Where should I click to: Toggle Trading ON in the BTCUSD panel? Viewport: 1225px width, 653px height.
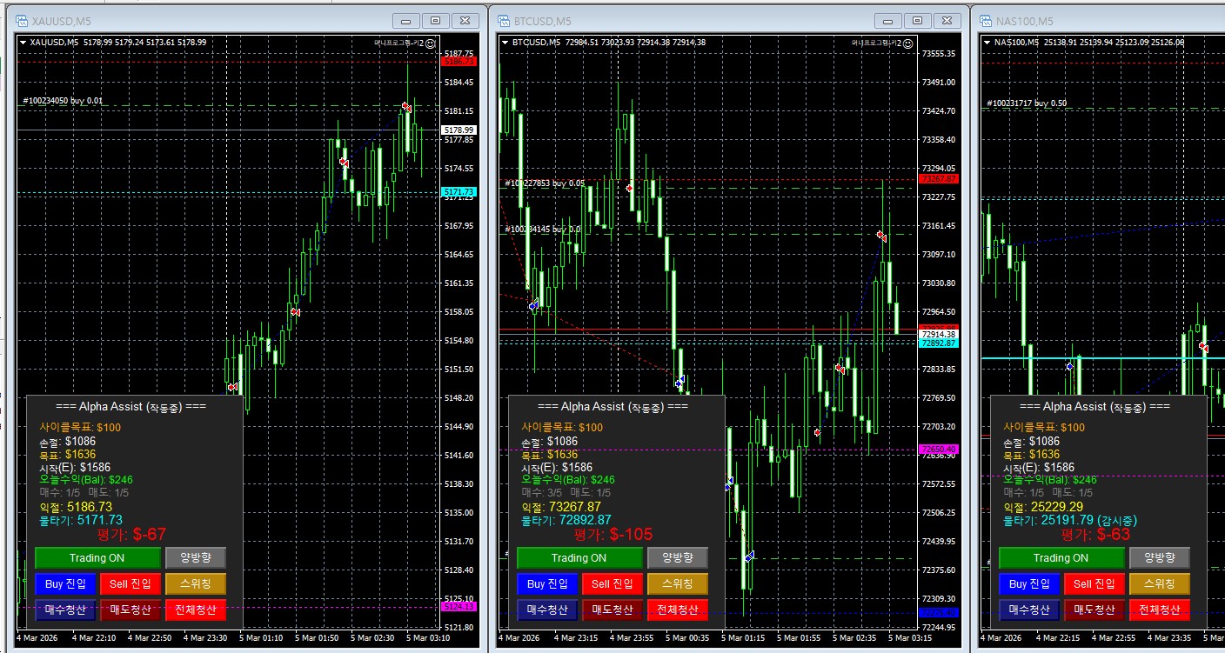click(x=579, y=557)
